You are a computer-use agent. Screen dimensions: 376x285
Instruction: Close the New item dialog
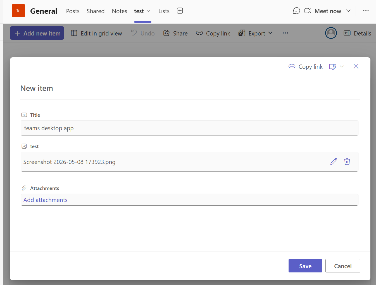click(356, 66)
